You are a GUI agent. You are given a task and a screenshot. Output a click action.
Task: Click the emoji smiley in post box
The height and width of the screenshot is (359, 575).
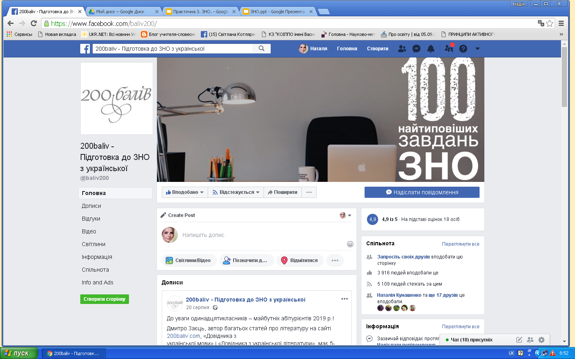click(x=350, y=244)
